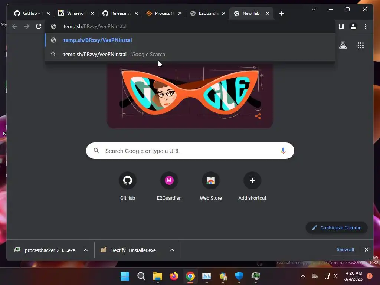Open the Chrome three-dot menu

pos(365,26)
